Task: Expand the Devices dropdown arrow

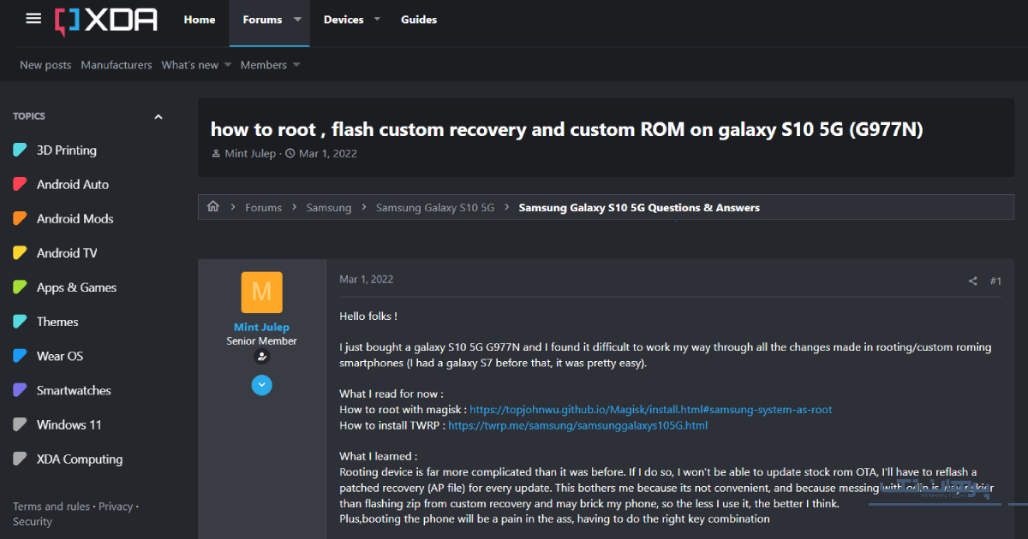Action: (378, 20)
